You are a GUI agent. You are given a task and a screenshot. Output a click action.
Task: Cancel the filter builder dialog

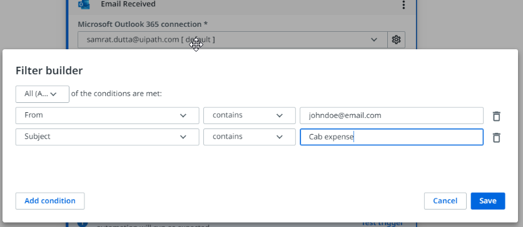pos(445,201)
